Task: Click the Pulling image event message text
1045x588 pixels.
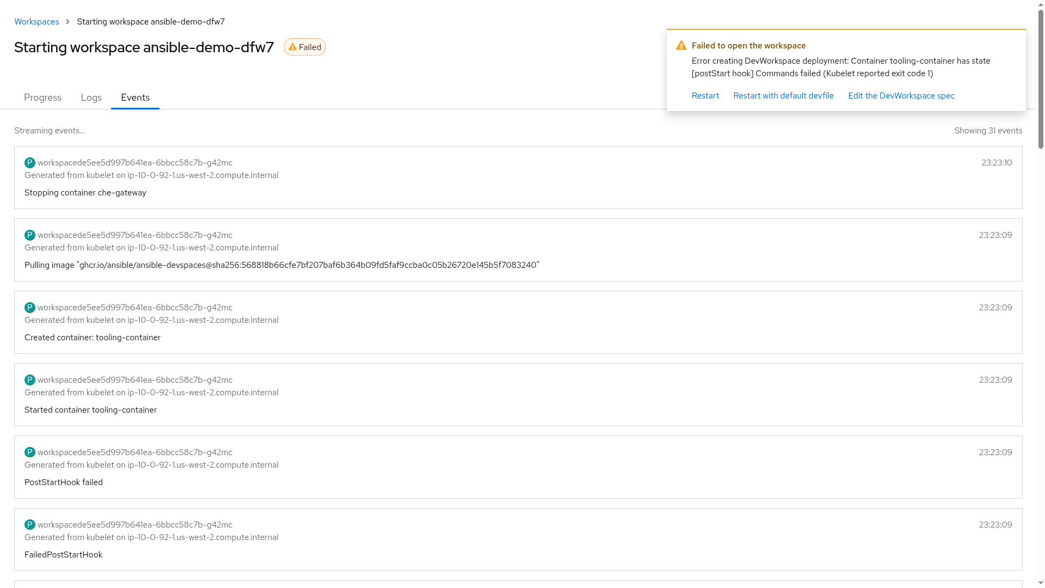Action: tap(281, 265)
